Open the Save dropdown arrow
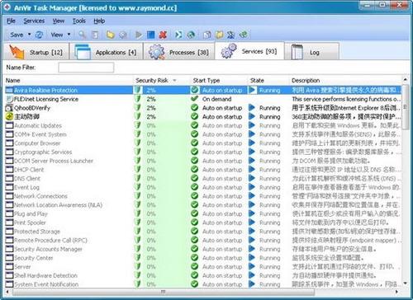This screenshot has width=413, height=300. click(29, 35)
